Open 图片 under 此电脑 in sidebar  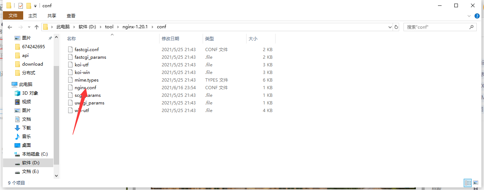click(x=26, y=111)
